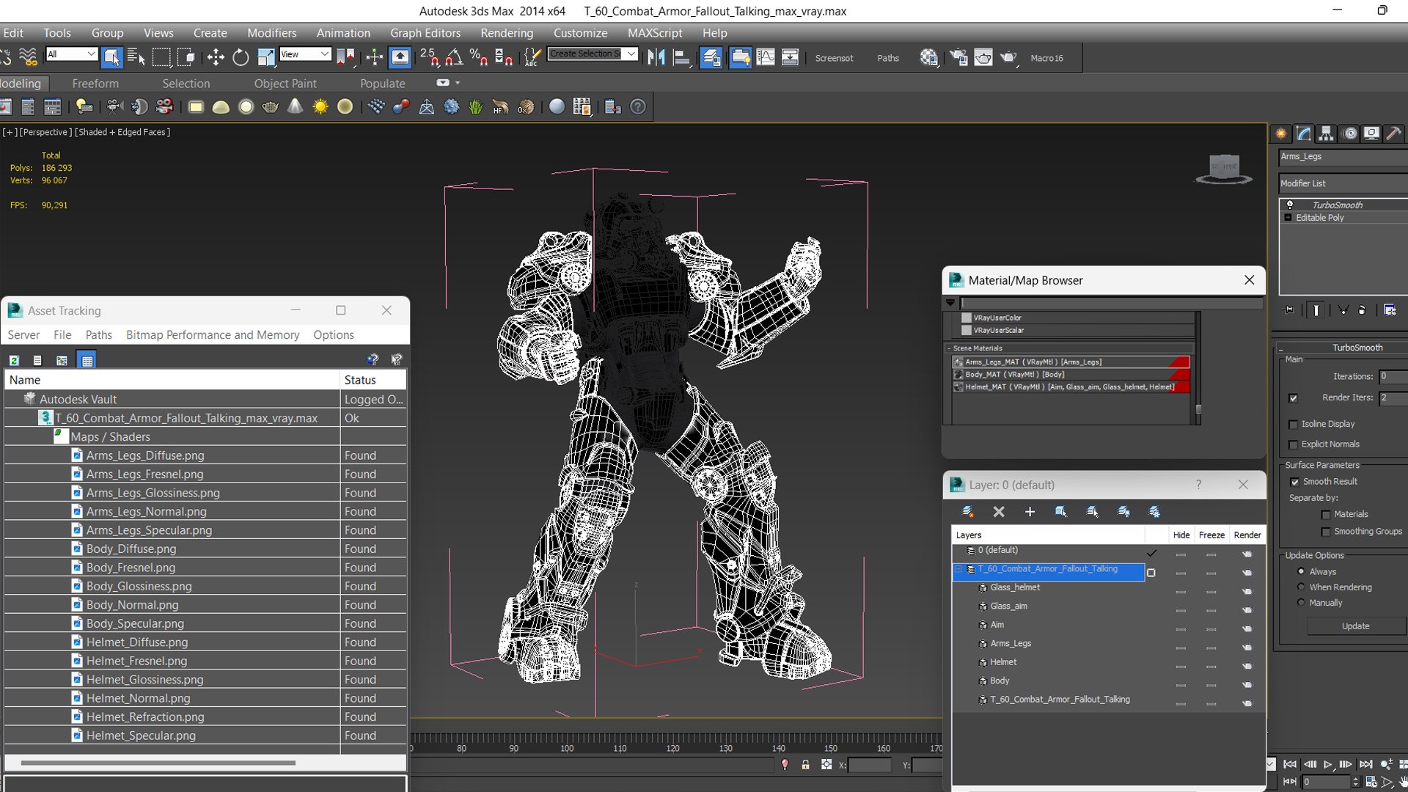Screen dimensions: 1408x792
Task: Toggle Smooth Result checkbox
Action: [x=1294, y=482]
